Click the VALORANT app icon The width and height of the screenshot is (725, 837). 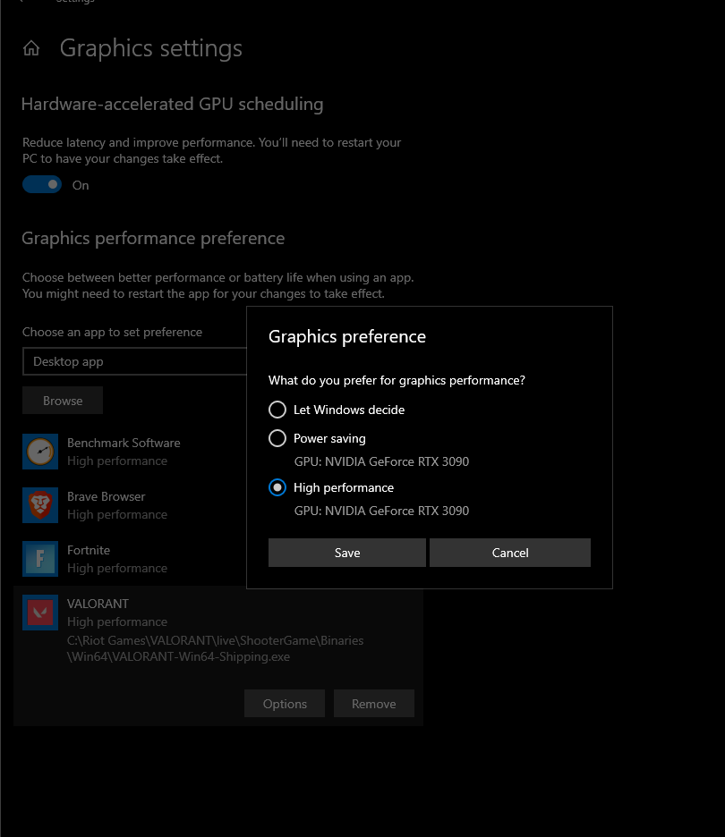tap(40, 613)
